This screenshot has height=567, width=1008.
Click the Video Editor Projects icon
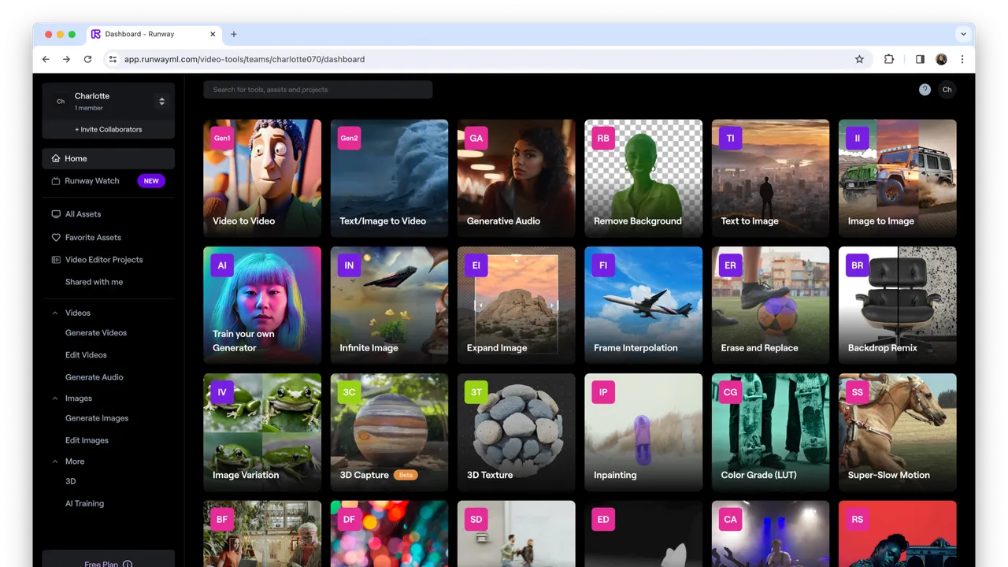56,260
